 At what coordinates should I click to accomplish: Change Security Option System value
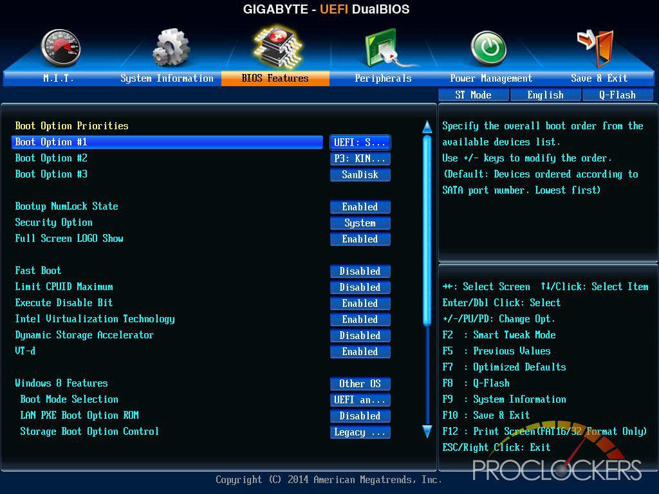click(360, 223)
